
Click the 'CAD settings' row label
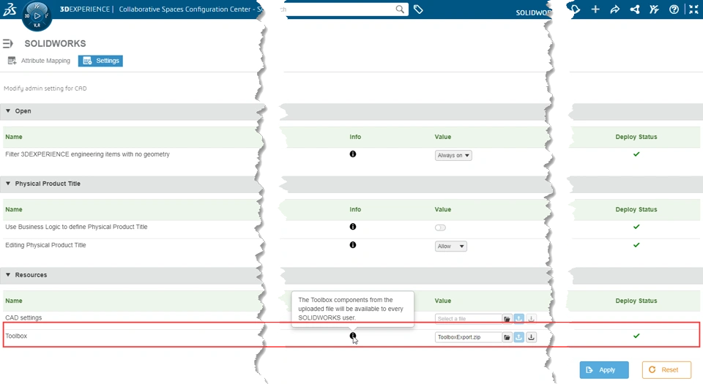[23, 317]
